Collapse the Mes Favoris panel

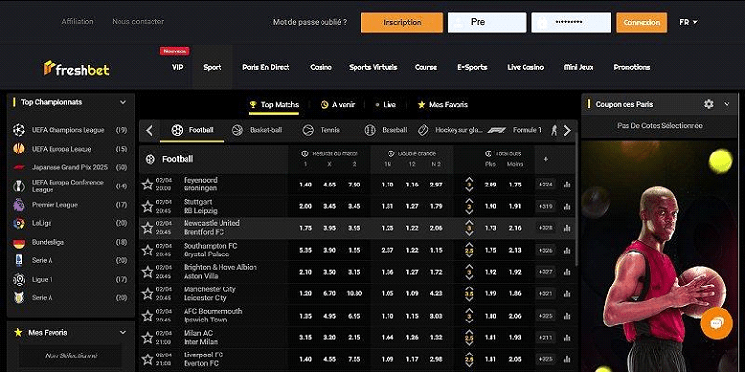click(x=123, y=332)
